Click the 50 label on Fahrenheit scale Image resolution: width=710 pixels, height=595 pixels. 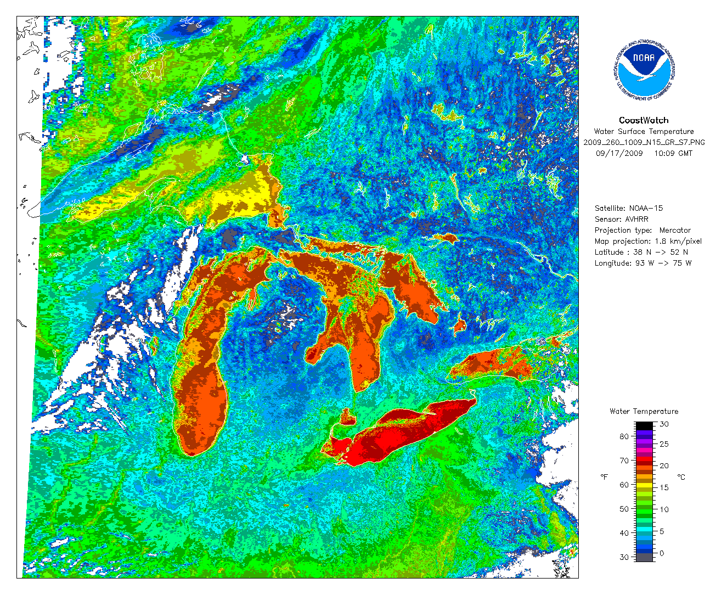point(624,509)
